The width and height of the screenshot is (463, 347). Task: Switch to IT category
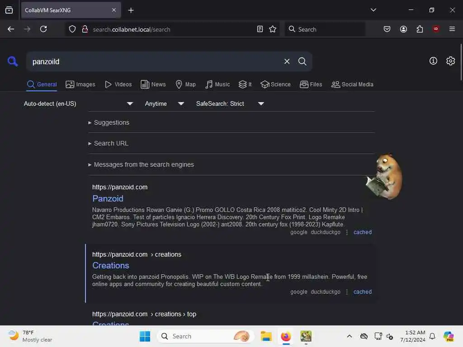click(x=245, y=84)
